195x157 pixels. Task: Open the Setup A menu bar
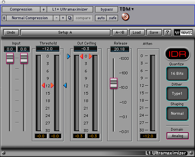click(66, 32)
